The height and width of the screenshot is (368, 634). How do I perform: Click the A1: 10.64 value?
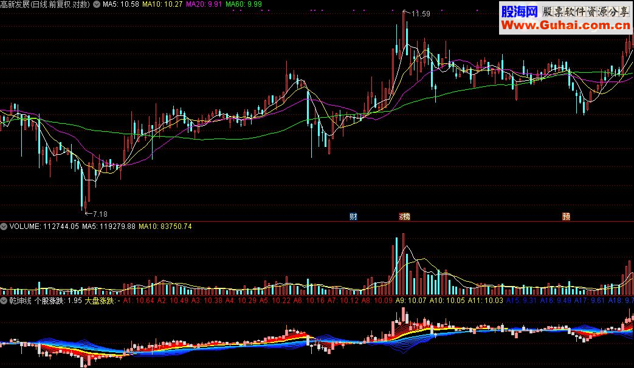point(138,301)
